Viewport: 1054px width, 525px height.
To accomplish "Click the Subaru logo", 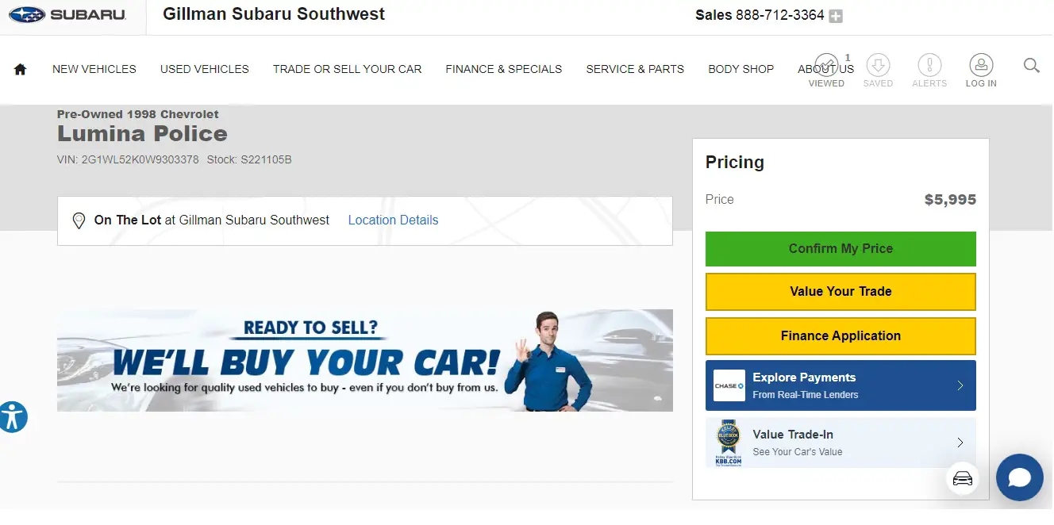I will pyautogui.click(x=67, y=15).
